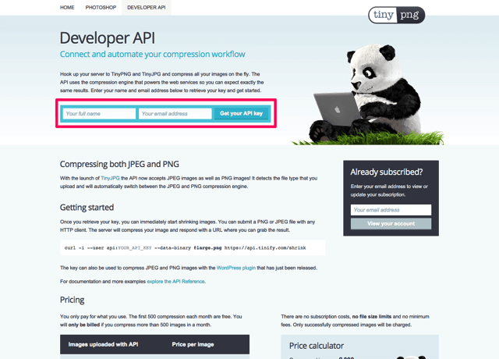499x359 pixels.
Task: Click the 'Get your API key' button
Action: point(241,113)
